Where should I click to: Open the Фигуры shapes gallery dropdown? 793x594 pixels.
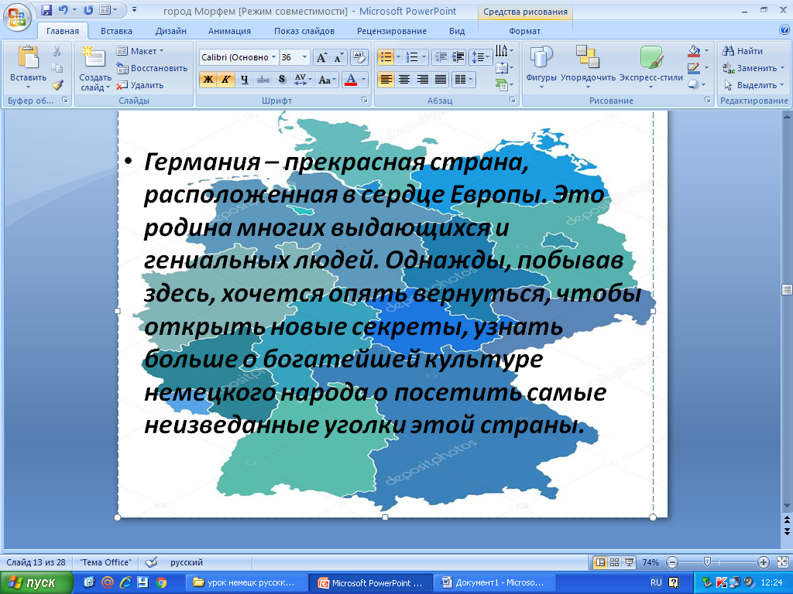[541, 68]
